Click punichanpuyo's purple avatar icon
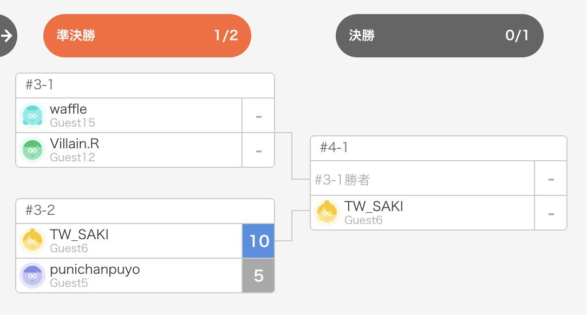 (32, 275)
